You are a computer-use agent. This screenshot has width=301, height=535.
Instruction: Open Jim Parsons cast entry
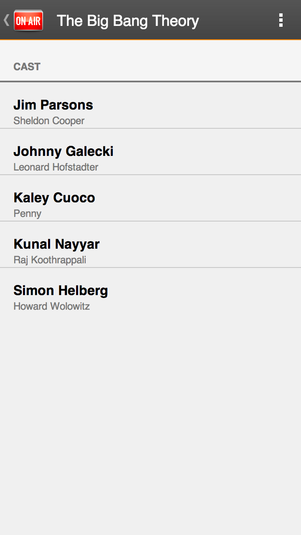[x=53, y=104]
